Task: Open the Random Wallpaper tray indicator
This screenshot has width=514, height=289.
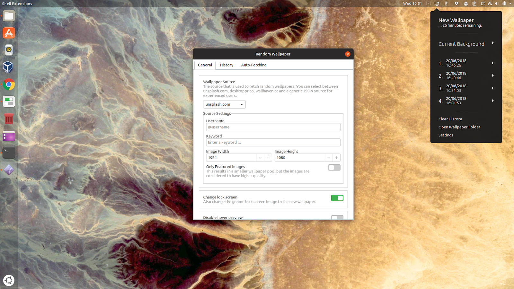Action: [437, 4]
